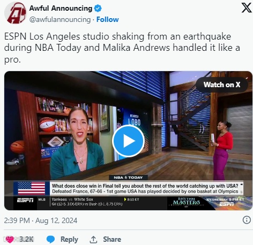
Task: Click the reply speech bubble icon
Action: click(50, 239)
